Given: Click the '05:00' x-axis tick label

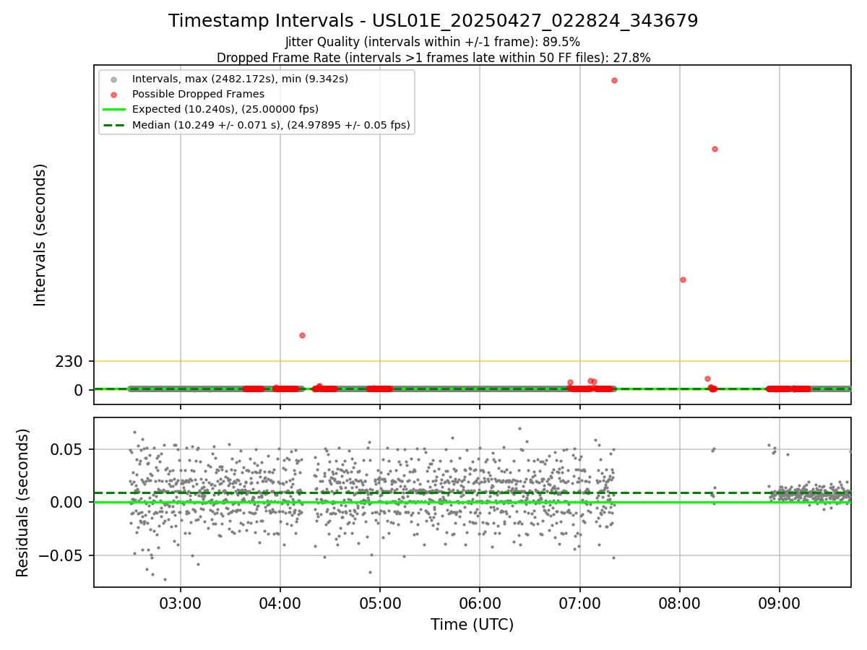Looking at the screenshot, I should point(380,602).
